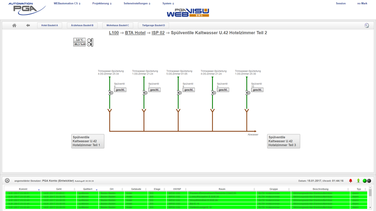Open the Seiteneinstellungen dropdown

[137, 4]
